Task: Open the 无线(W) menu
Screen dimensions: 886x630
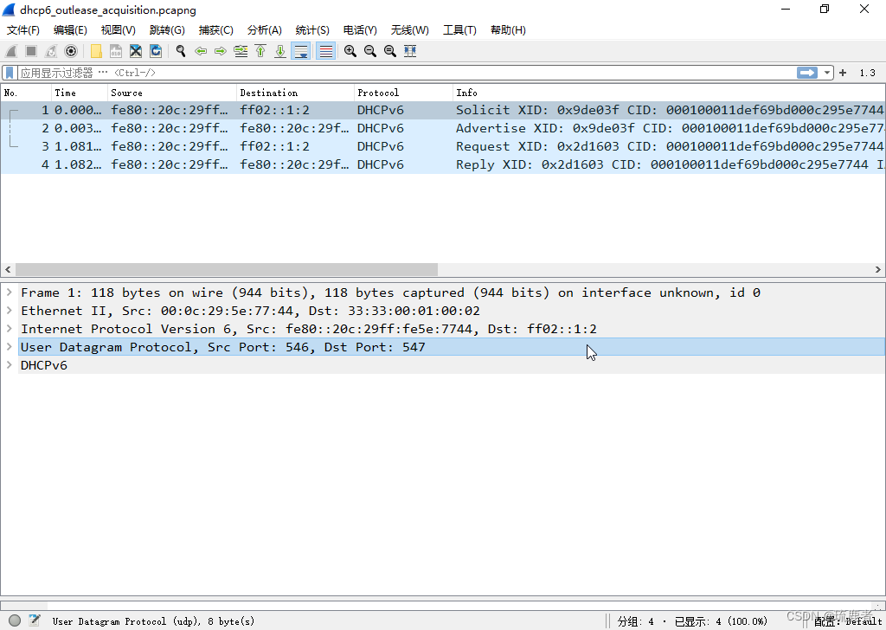Action: click(x=409, y=30)
